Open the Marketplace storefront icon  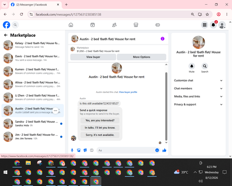point(136,25)
